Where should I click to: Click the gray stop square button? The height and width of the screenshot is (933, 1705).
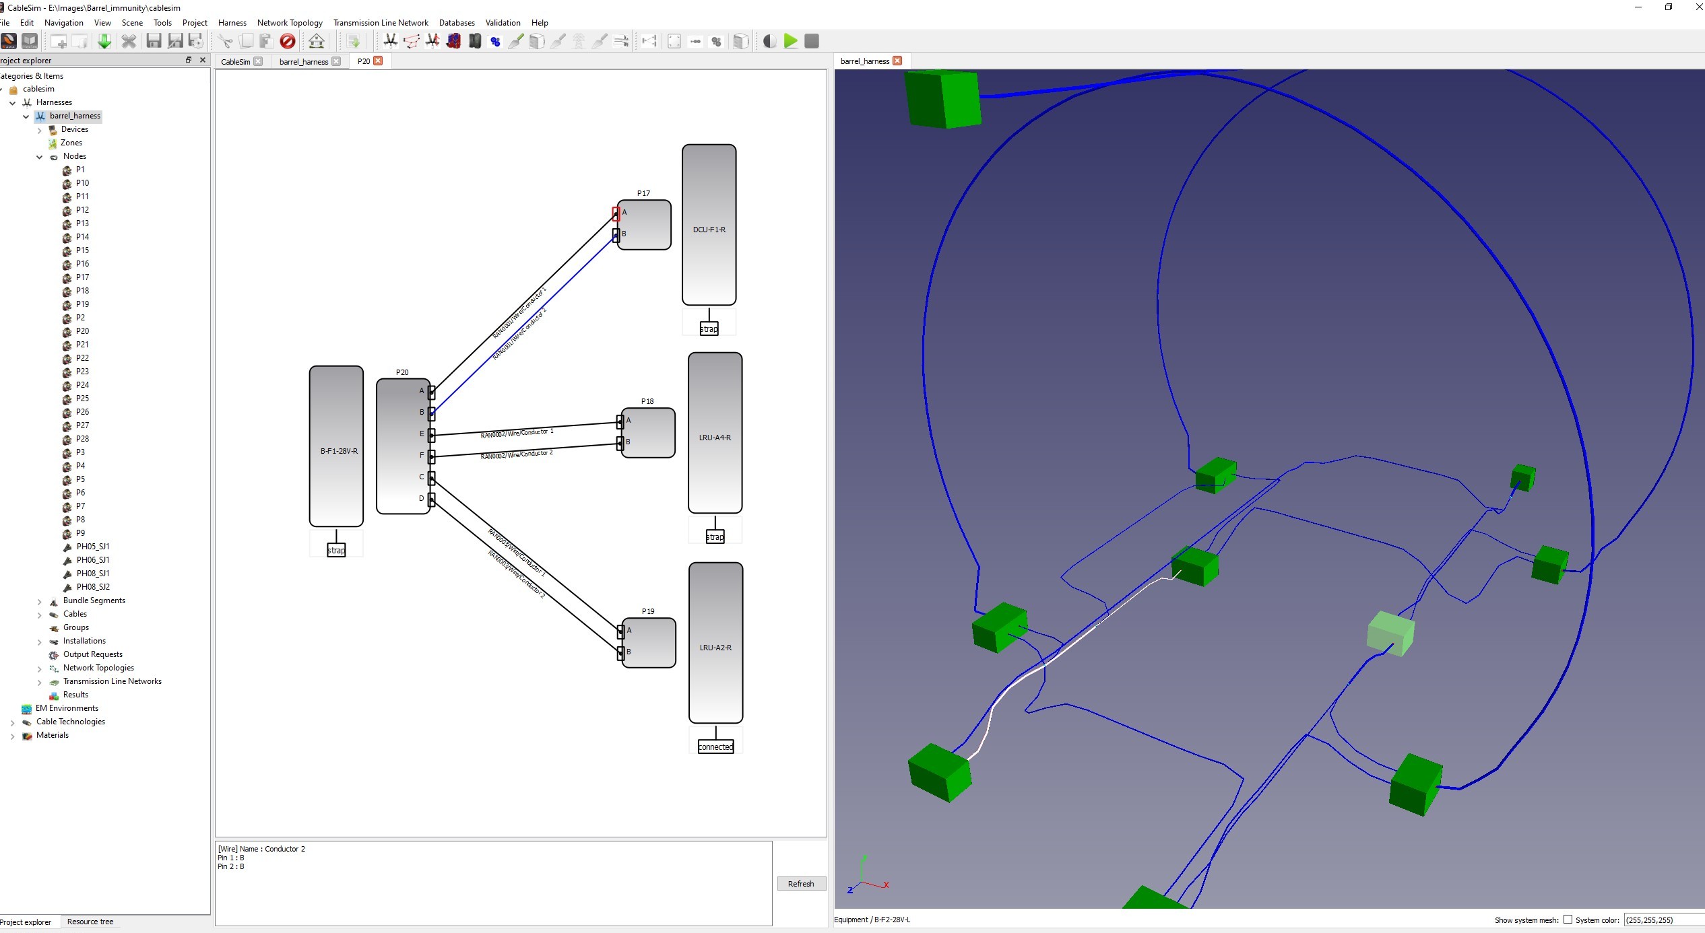tap(812, 41)
